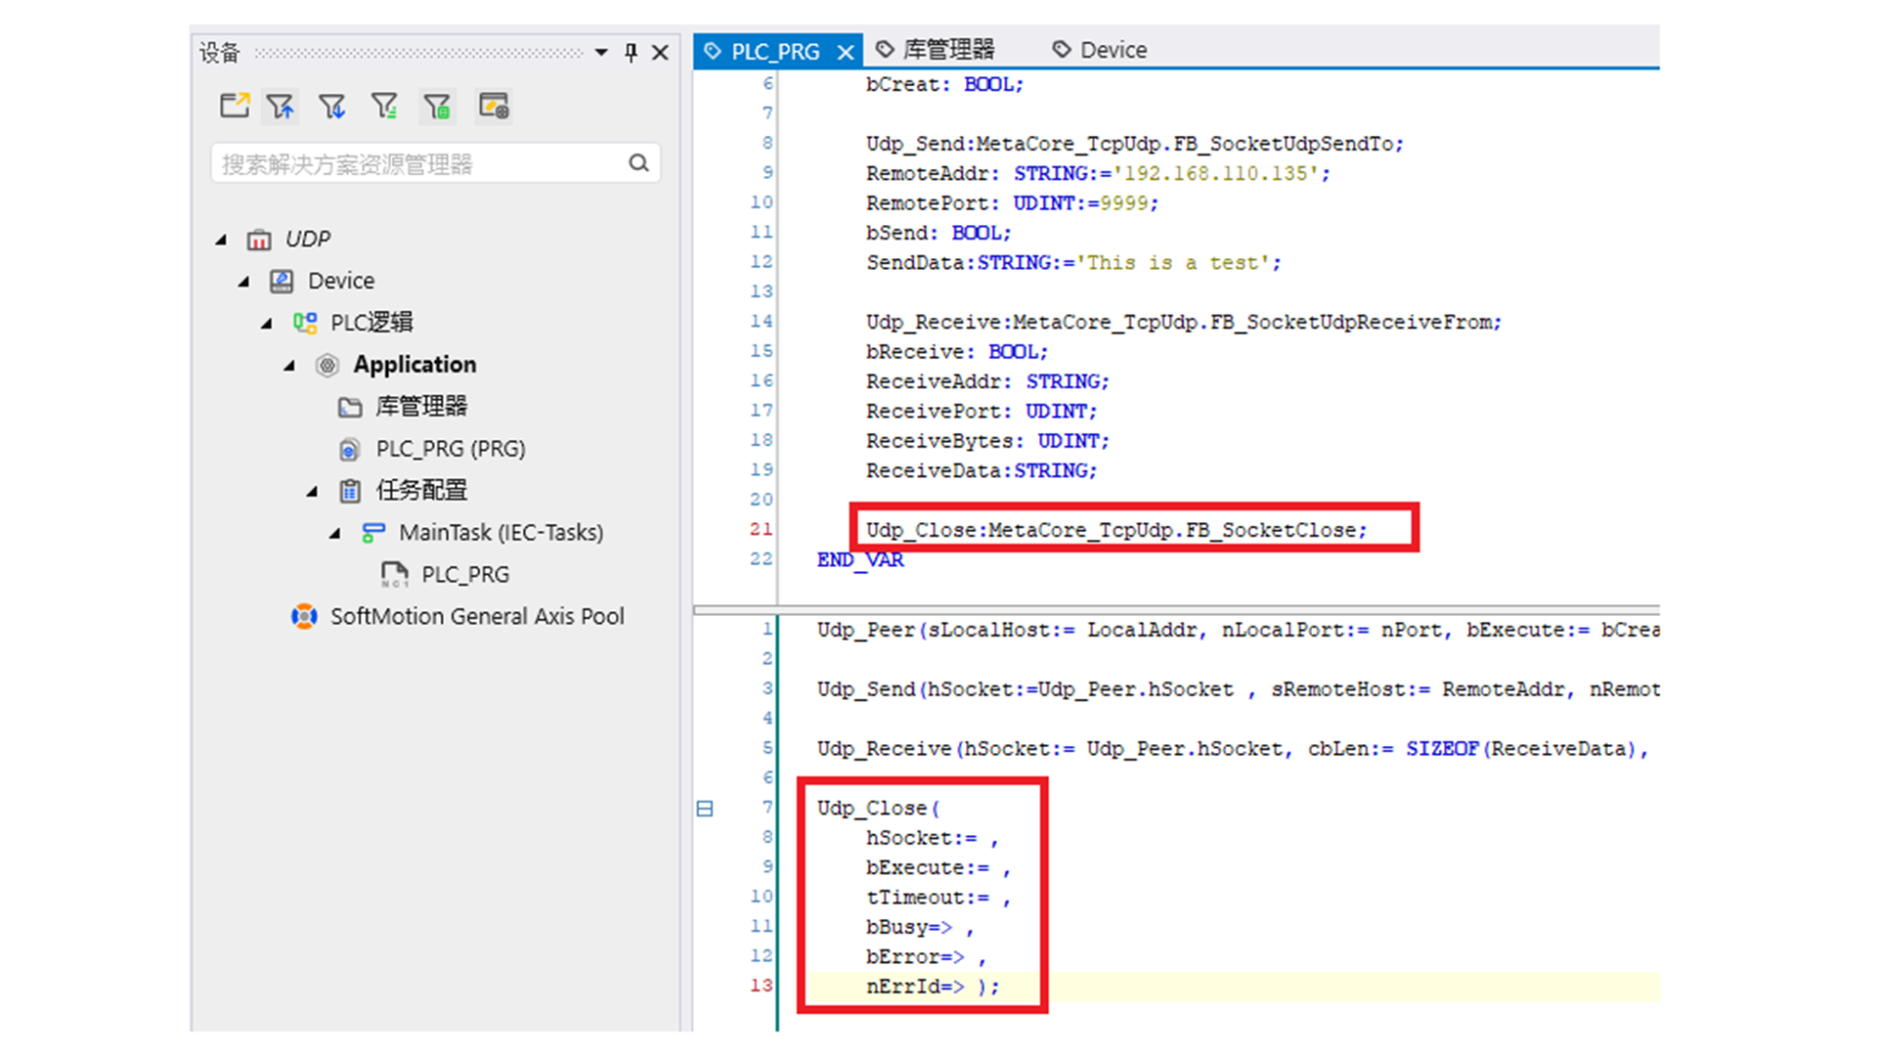Collapse the UDP root tree node
This screenshot has height=1056, width=1877.
[x=222, y=240]
